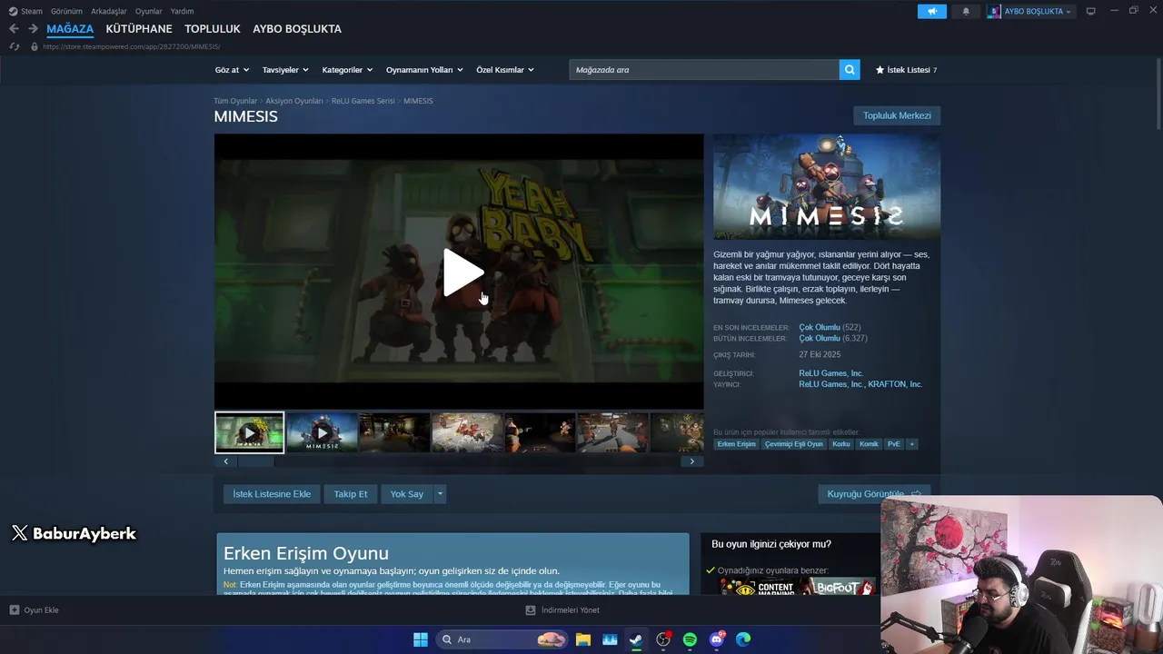The image size is (1163, 654).
Task: Open the Oyunlar menu
Action: tap(149, 11)
